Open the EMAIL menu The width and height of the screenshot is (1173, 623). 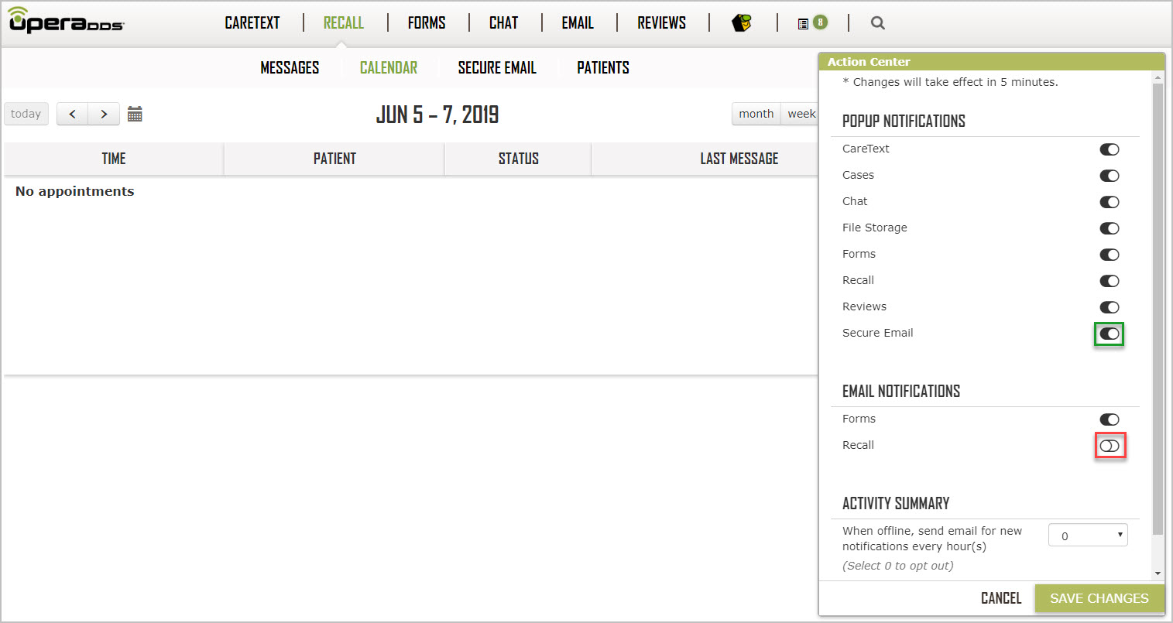(x=578, y=23)
